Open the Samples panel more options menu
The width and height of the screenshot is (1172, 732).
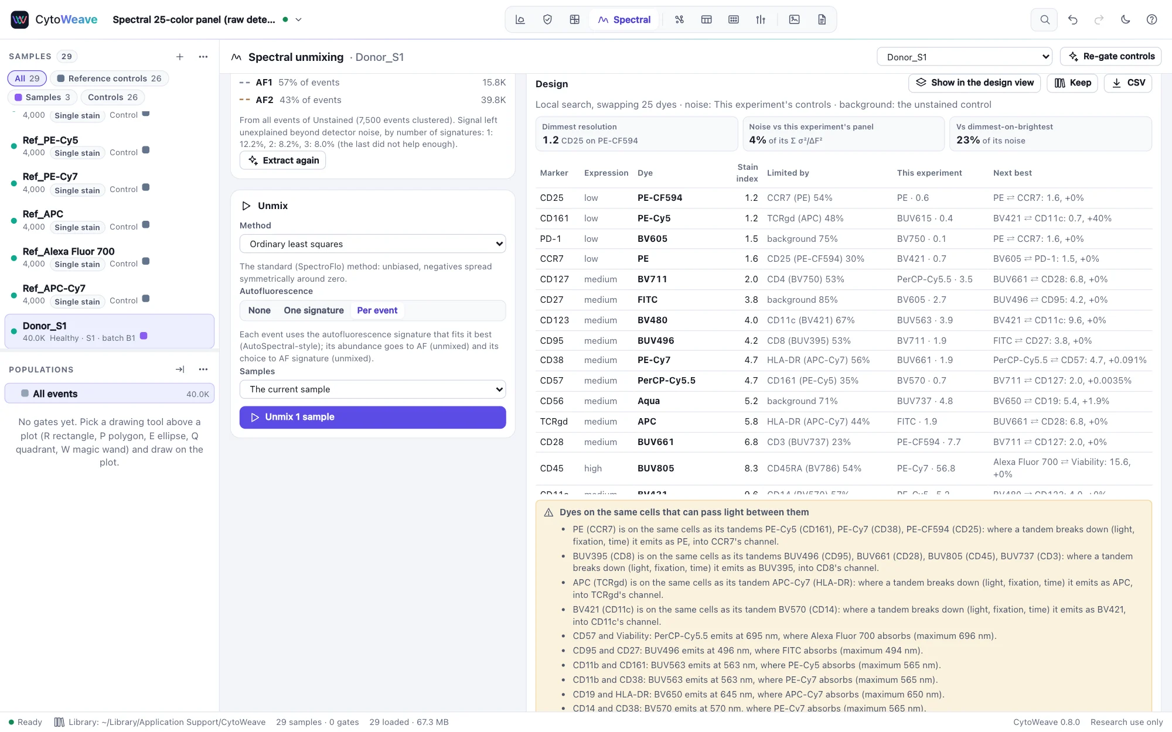pos(203,57)
